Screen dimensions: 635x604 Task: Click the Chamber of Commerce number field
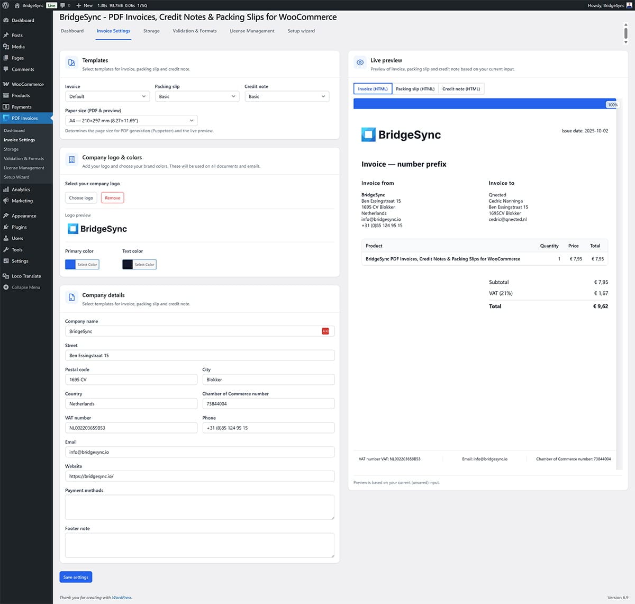pyautogui.click(x=268, y=403)
